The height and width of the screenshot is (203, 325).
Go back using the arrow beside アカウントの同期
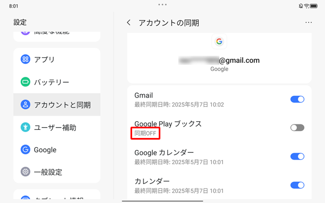(x=129, y=22)
